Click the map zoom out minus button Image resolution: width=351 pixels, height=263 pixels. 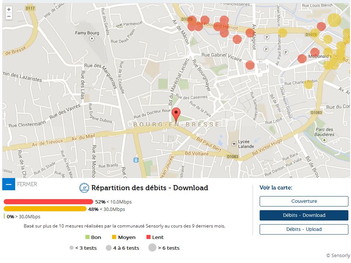point(9,16)
